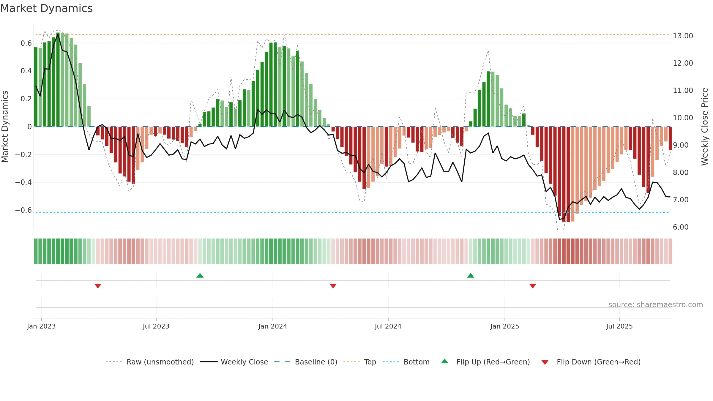Click the orange dotted Top threshold line
Screen dimensions: 713x401
point(352,35)
